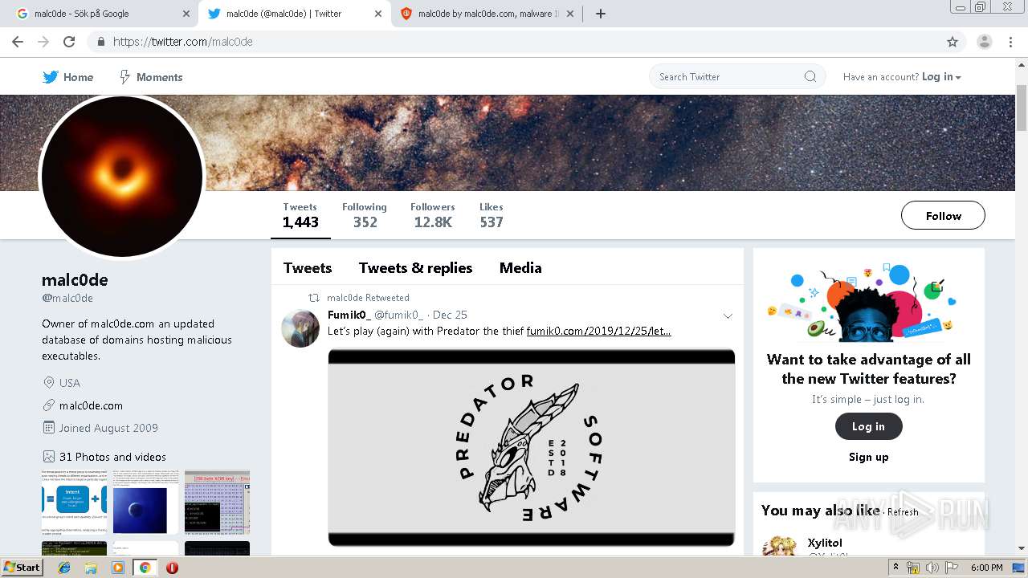Click the search magnifier icon in Twitter

[810, 77]
